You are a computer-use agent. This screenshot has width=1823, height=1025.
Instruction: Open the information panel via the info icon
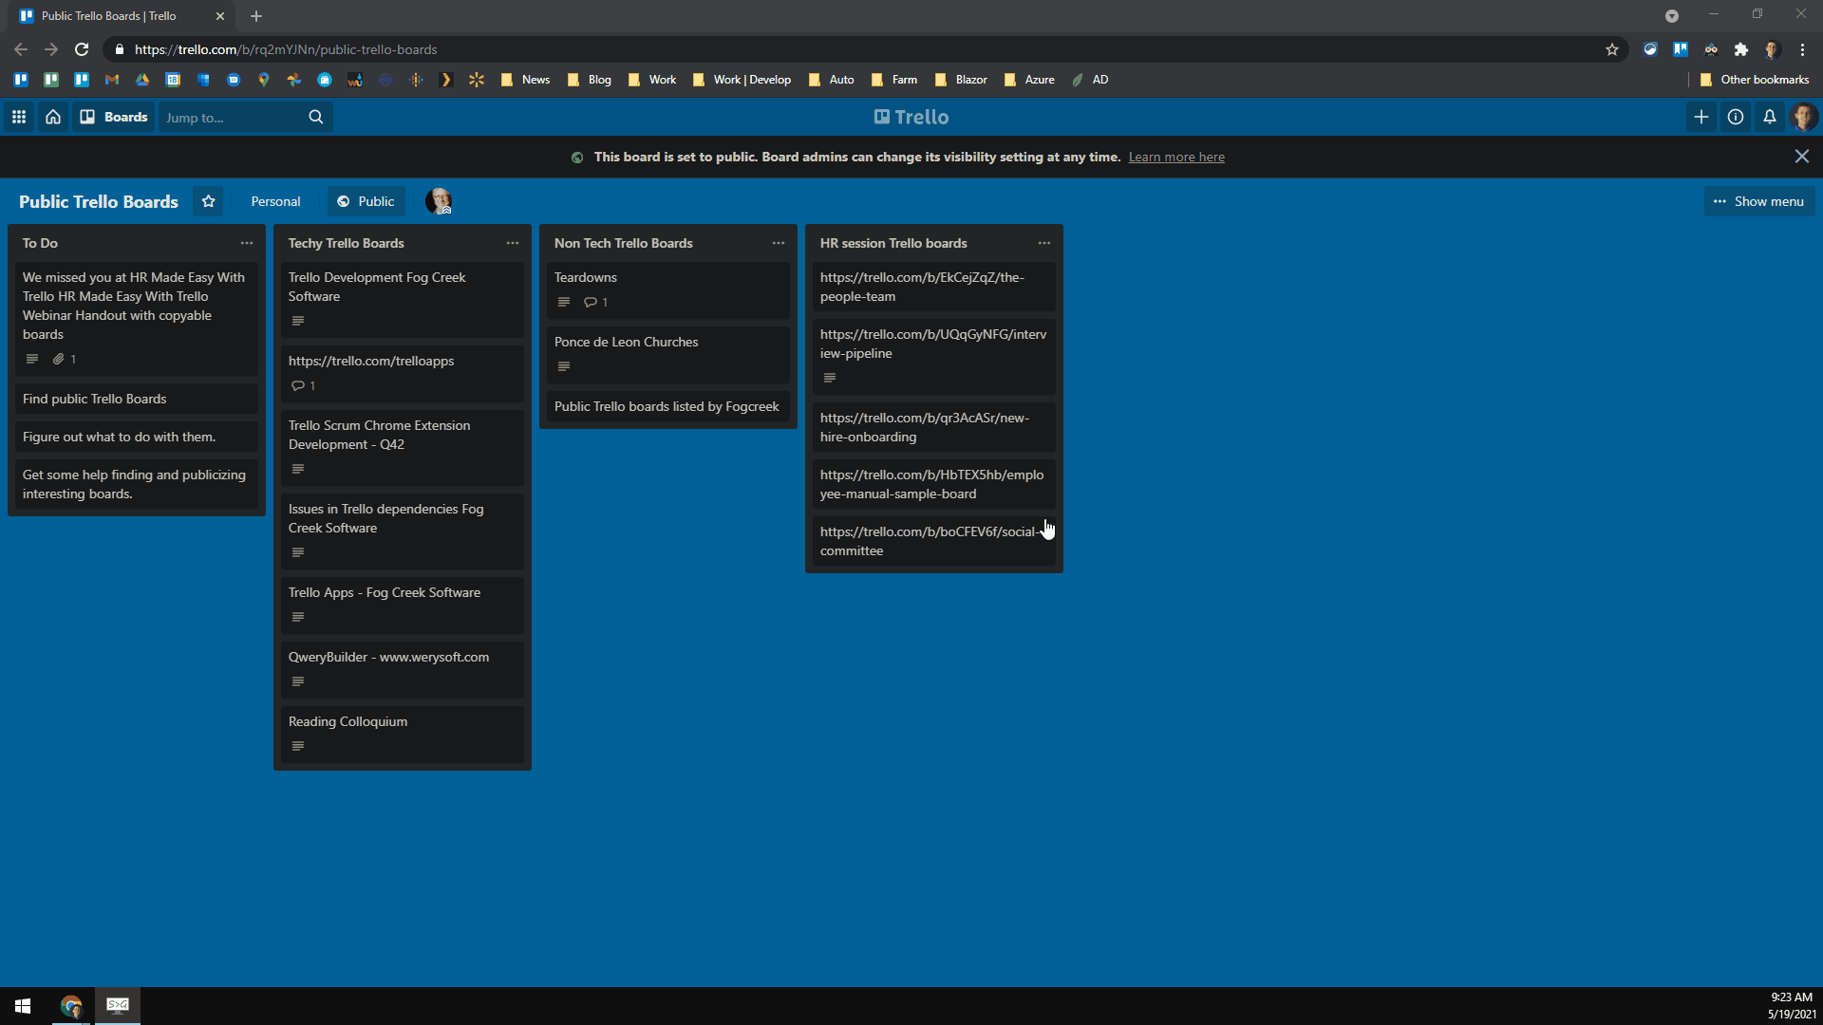pos(1736,117)
